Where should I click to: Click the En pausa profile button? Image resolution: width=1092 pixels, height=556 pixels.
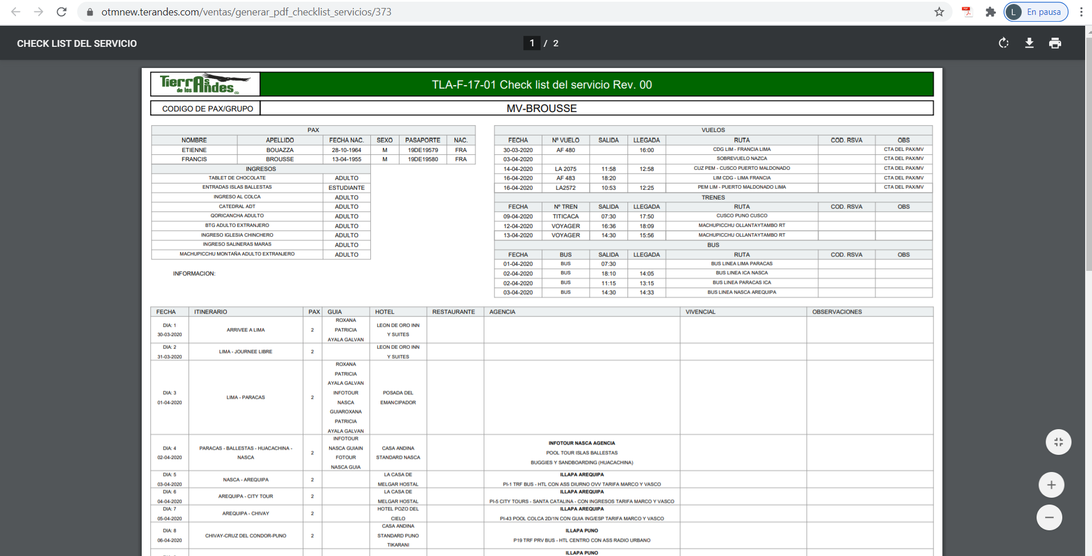point(1035,12)
